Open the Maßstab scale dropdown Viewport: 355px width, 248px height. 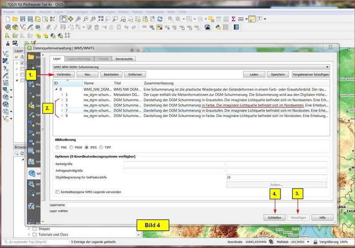tap(308, 242)
